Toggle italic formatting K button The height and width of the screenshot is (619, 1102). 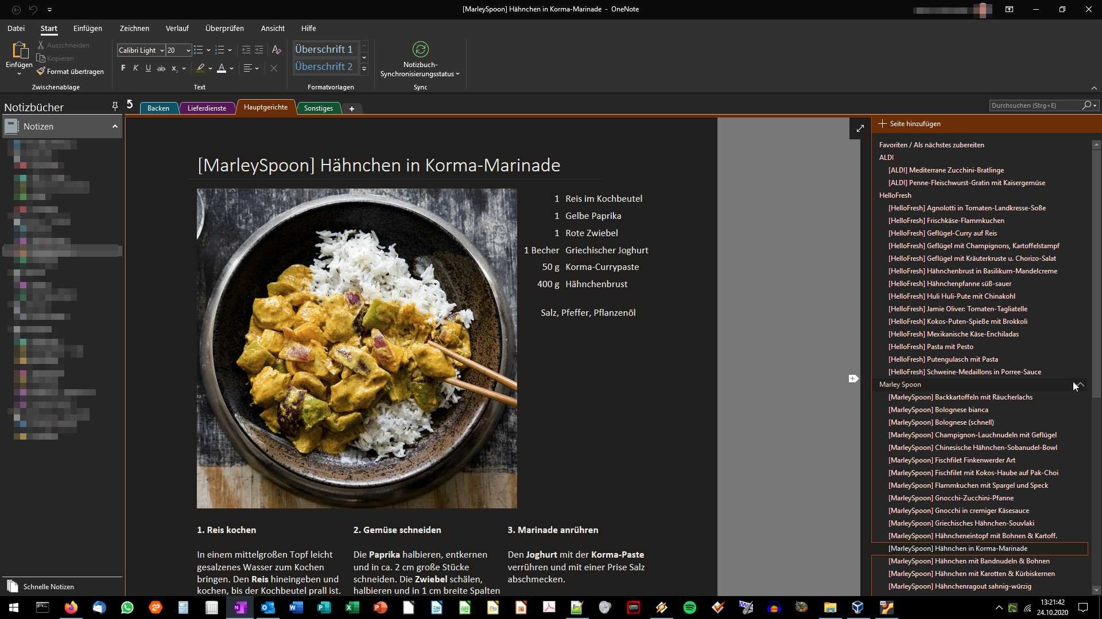[135, 68]
